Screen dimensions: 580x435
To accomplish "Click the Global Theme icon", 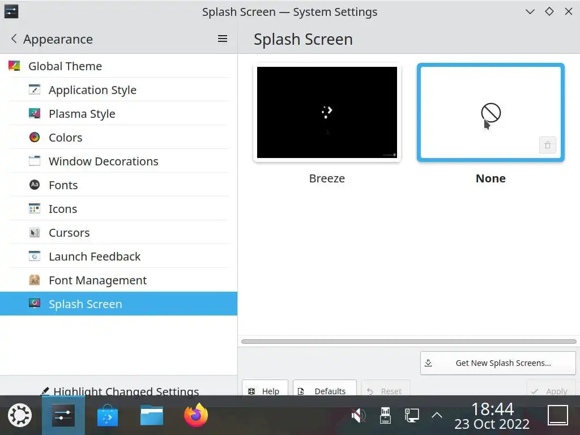I will (x=14, y=66).
